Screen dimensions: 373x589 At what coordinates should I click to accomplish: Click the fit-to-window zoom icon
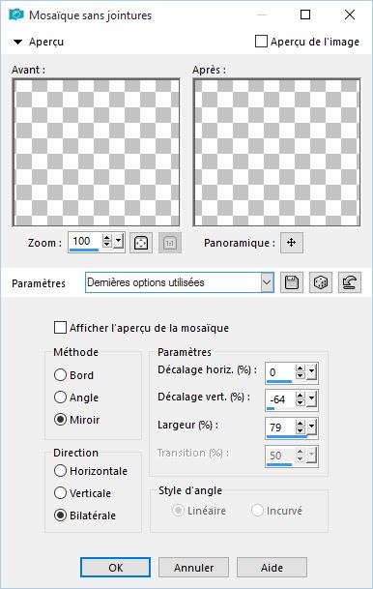click(141, 243)
